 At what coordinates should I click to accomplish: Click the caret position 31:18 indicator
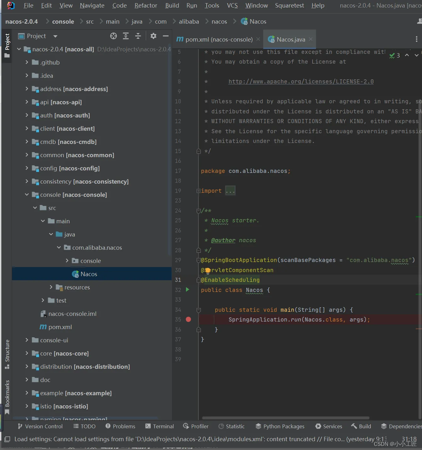click(x=409, y=439)
